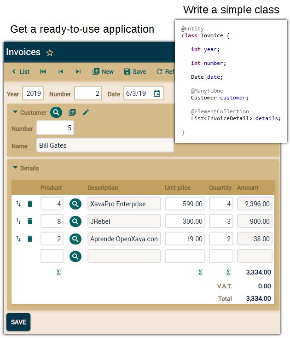Click reorder arrows on Aprende OpenXava row
The height and width of the screenshot is (338, 290).
18,239
